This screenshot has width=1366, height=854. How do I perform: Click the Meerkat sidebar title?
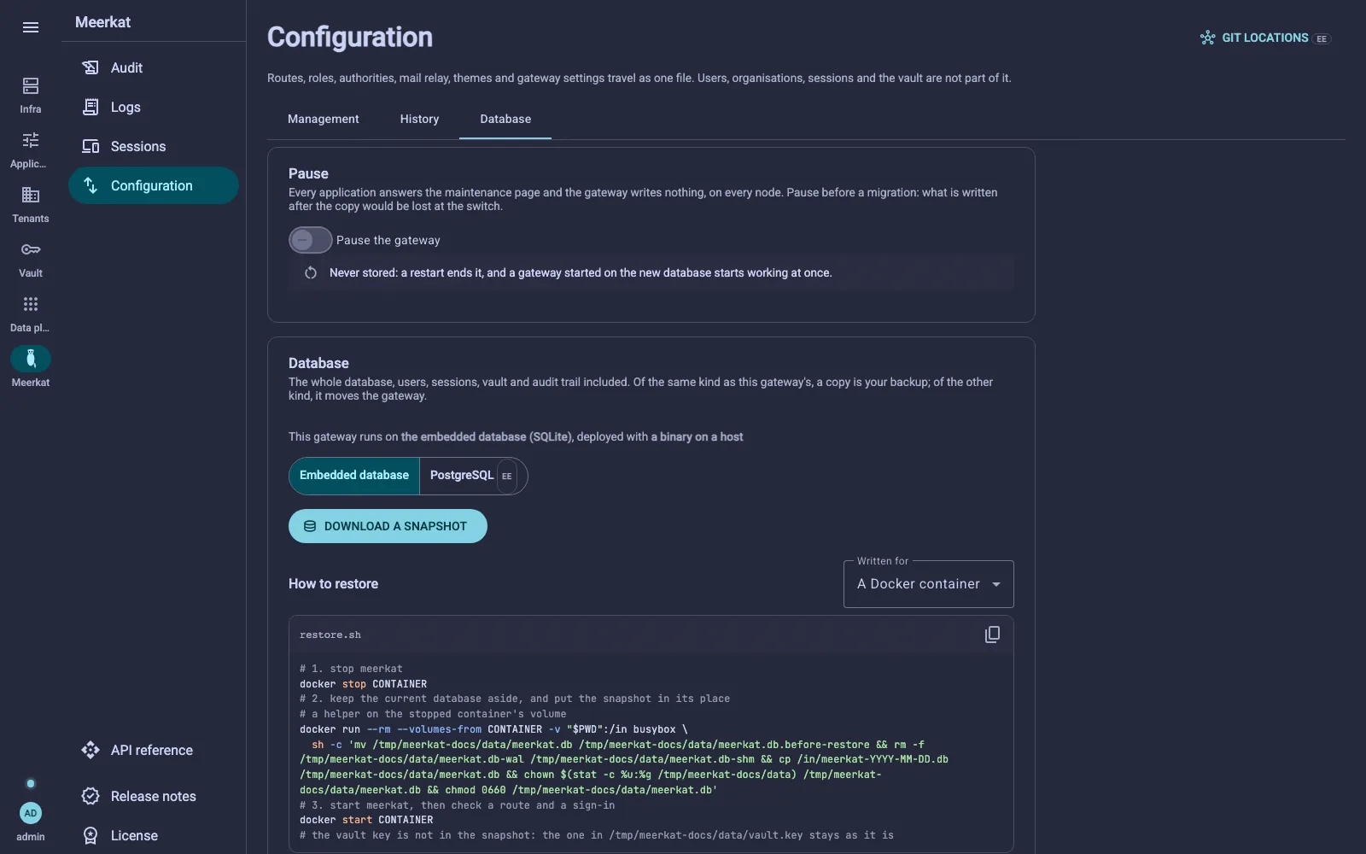[x=102, y=22]
